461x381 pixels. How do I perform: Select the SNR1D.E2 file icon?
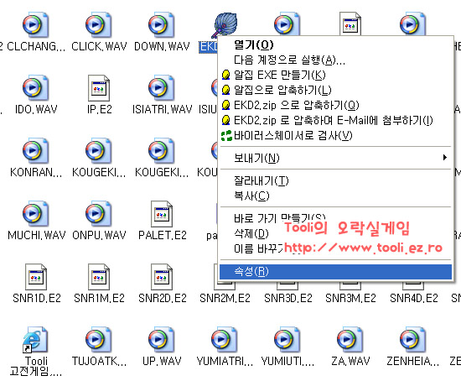(x=36, y=277)
